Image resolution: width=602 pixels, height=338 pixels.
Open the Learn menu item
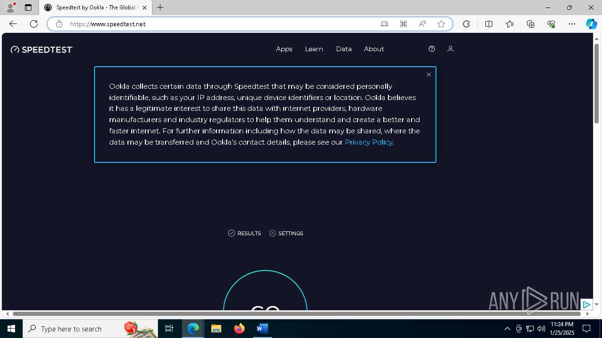314,49
